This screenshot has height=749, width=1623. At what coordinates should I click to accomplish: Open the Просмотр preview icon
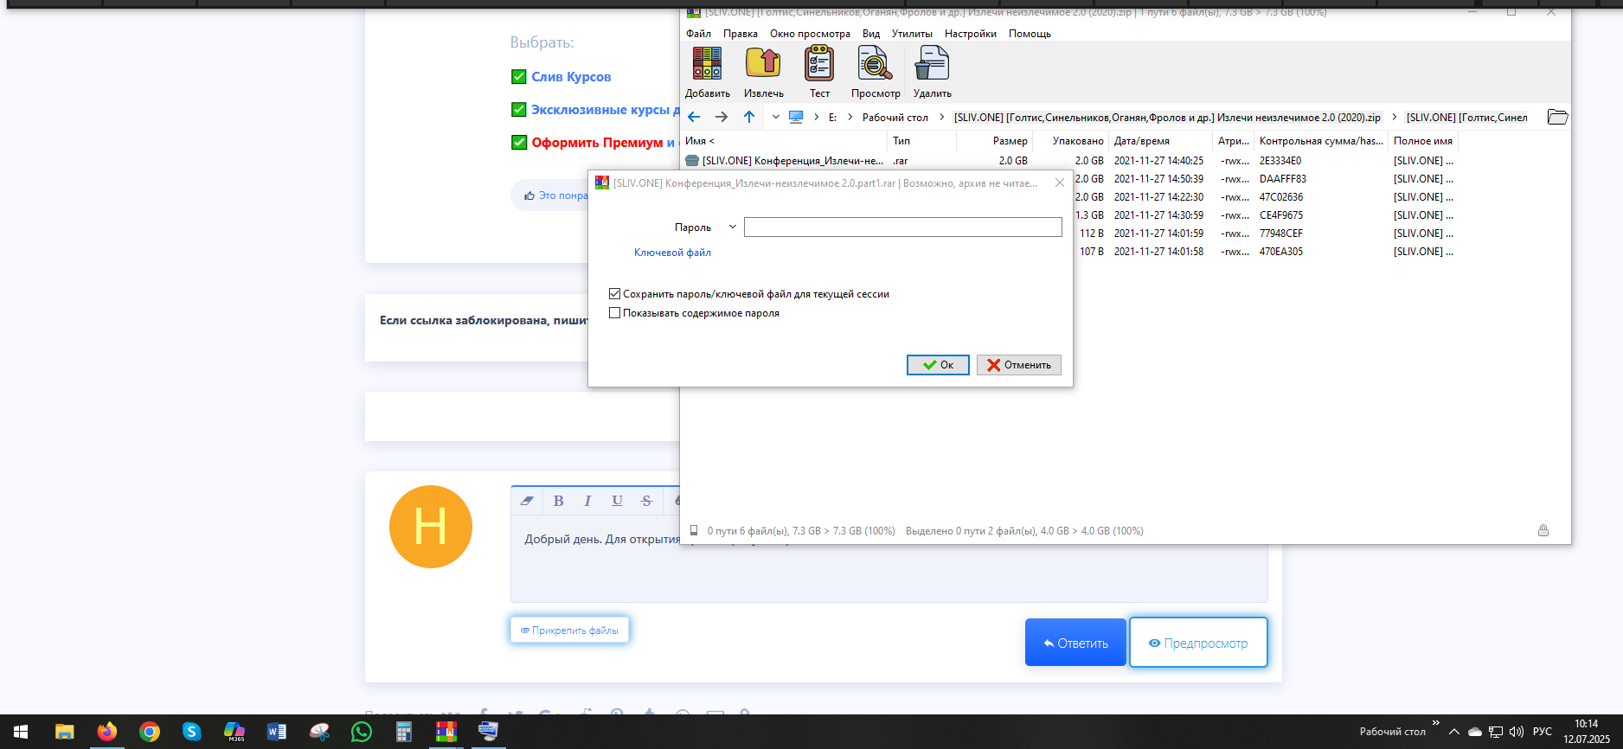coord(875,64)
